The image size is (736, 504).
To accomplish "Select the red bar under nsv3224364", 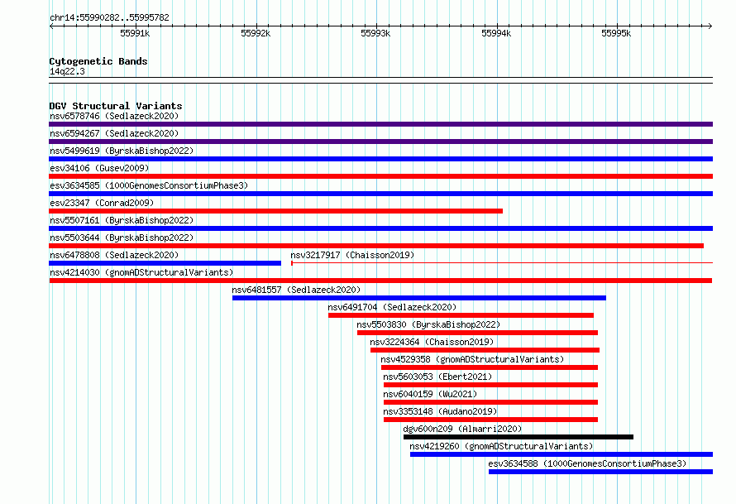I will click(485, 350).
